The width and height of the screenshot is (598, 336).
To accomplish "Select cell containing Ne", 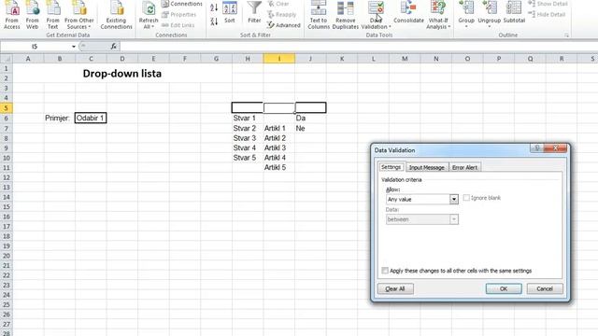I will 310,129.
